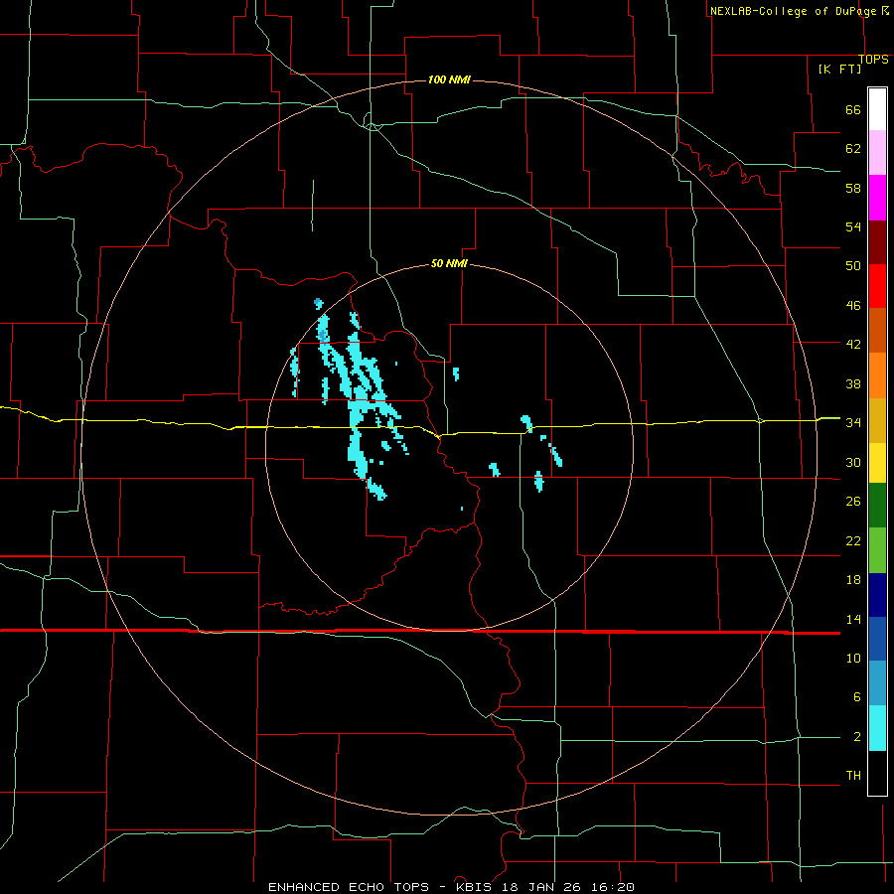Click the orange 42 kft legend swatch
The height and width of the screenshot is (894, 894).
(x=877, y=375)
